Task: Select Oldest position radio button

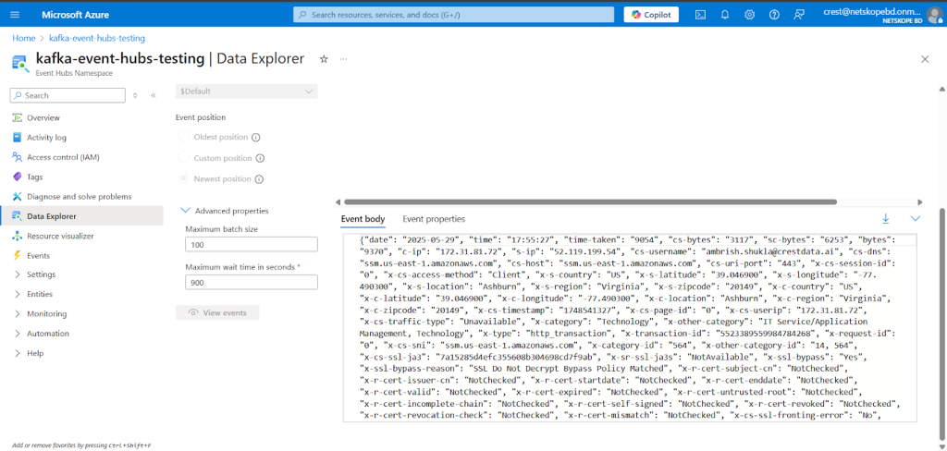Action: click(x=183, y=137)
